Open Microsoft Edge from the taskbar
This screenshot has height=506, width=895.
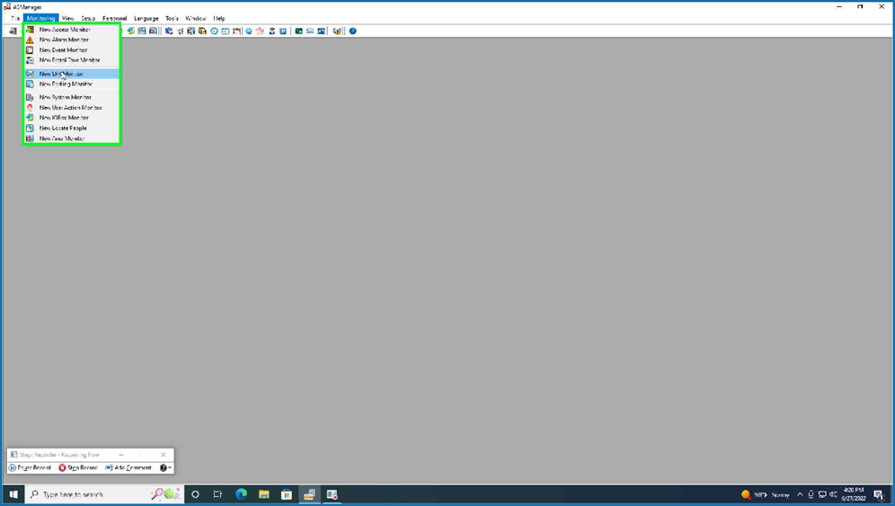click(241, 494)
